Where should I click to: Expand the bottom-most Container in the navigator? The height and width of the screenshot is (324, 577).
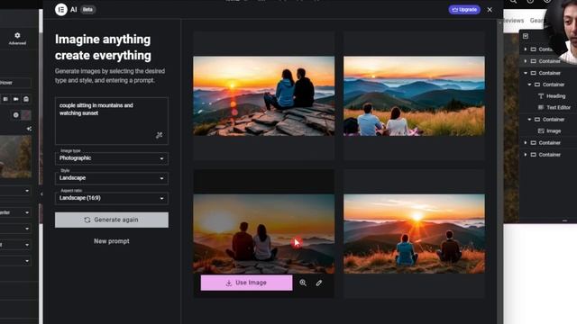click(526, 155)
